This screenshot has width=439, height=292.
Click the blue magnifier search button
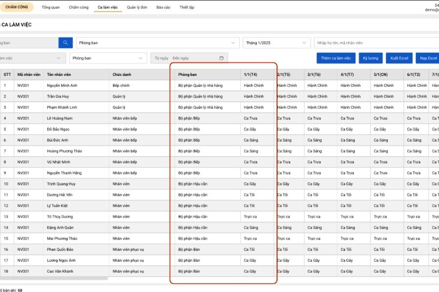click(x=65, y=43)
